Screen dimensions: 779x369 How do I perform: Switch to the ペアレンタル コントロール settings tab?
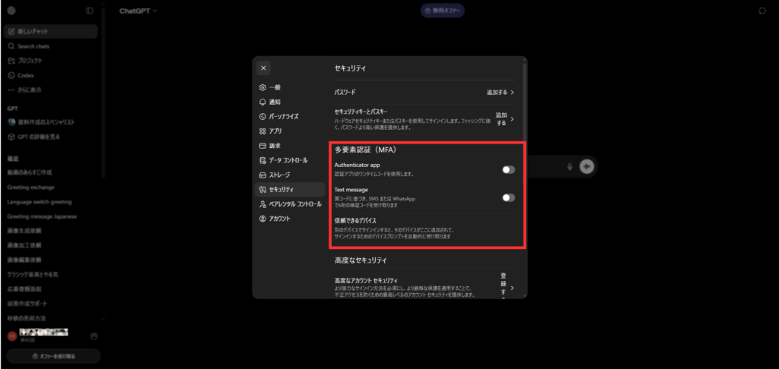click(x=290, y=203)
